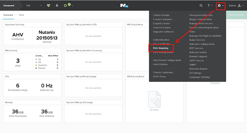Viewport: 247px width, 133px height.
Task: Open Management Servers menu entry
Action: [201, 23]
